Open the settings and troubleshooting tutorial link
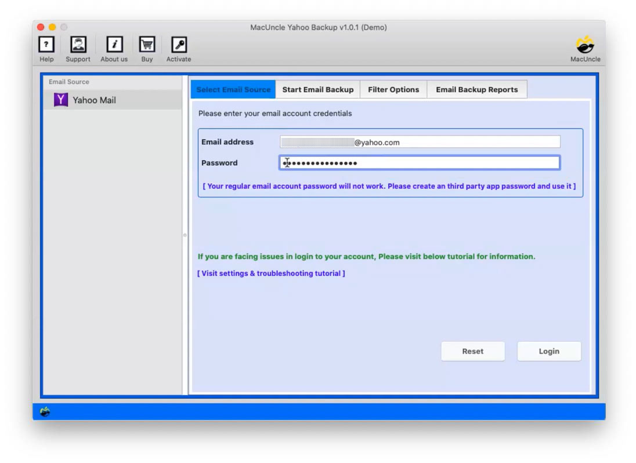Screen dimensions: 636x463 273,273
